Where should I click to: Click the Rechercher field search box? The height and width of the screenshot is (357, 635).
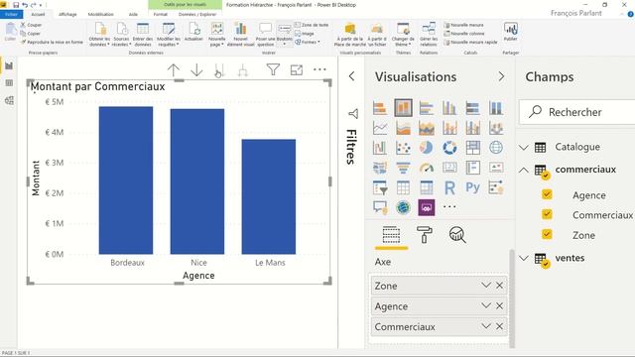click(x=577, y=112)
